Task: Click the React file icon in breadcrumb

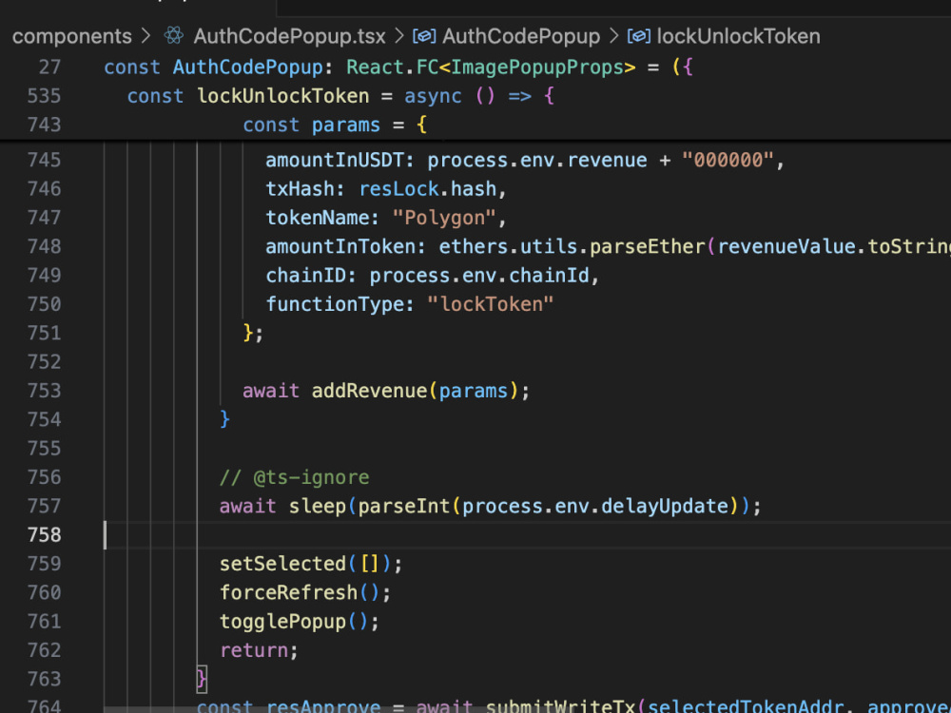Action: coord(174,36)
